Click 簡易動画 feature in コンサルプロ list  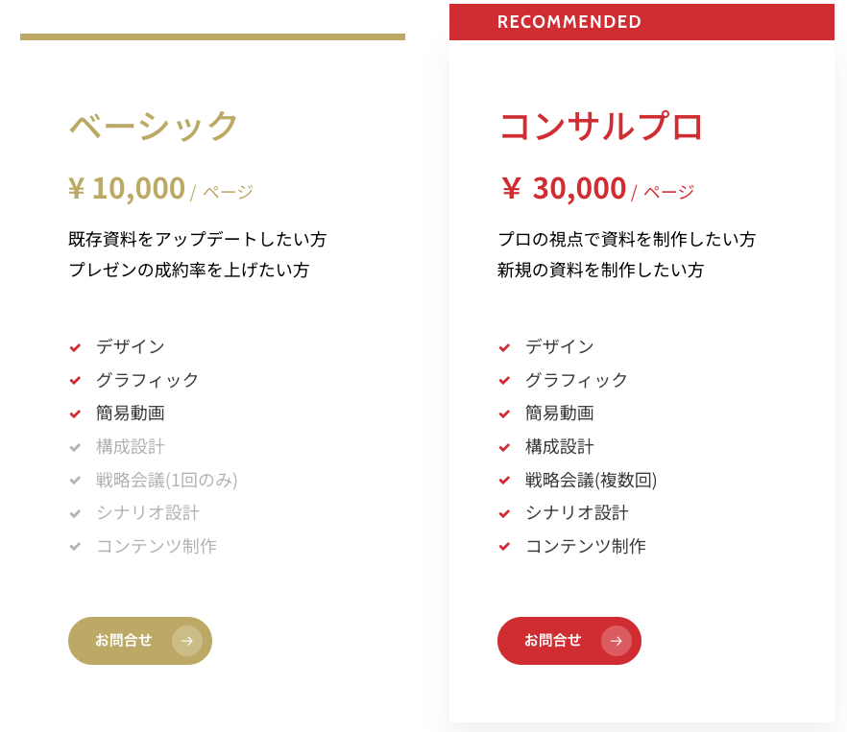tap(559, 413)
